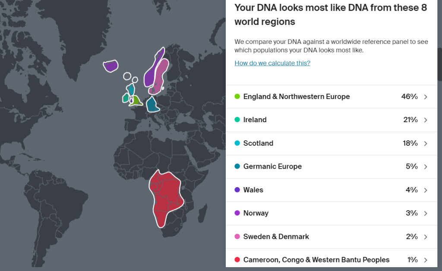
Task: Click the green England shape on map
Action: 136,101
